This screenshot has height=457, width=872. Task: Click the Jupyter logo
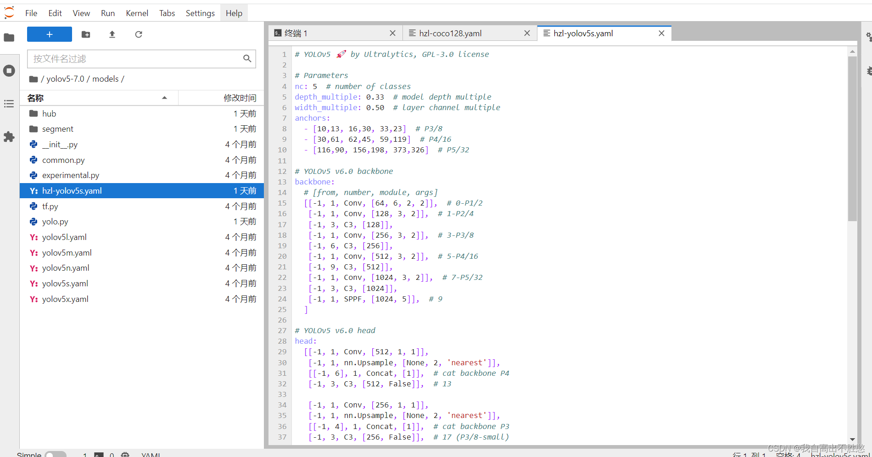click(9, 13)
